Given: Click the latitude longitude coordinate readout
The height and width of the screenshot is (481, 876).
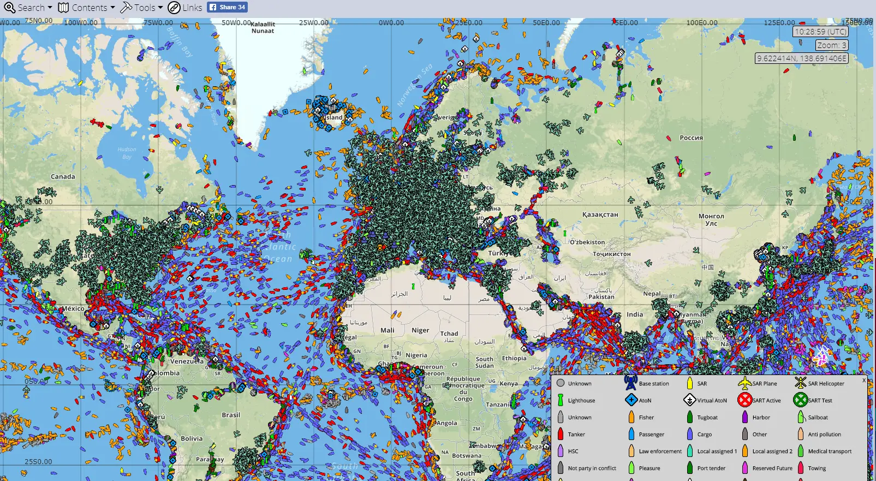Looking at the screenshot, I should coord(801,58).
